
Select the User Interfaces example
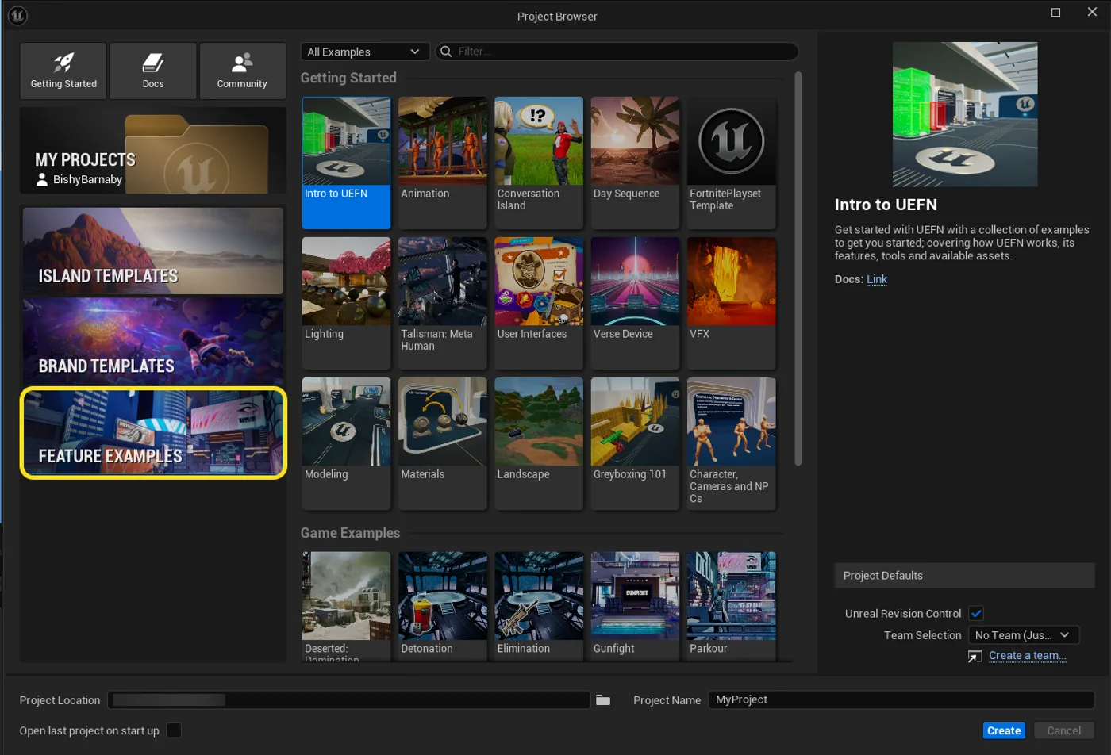[x=539, y=303]
